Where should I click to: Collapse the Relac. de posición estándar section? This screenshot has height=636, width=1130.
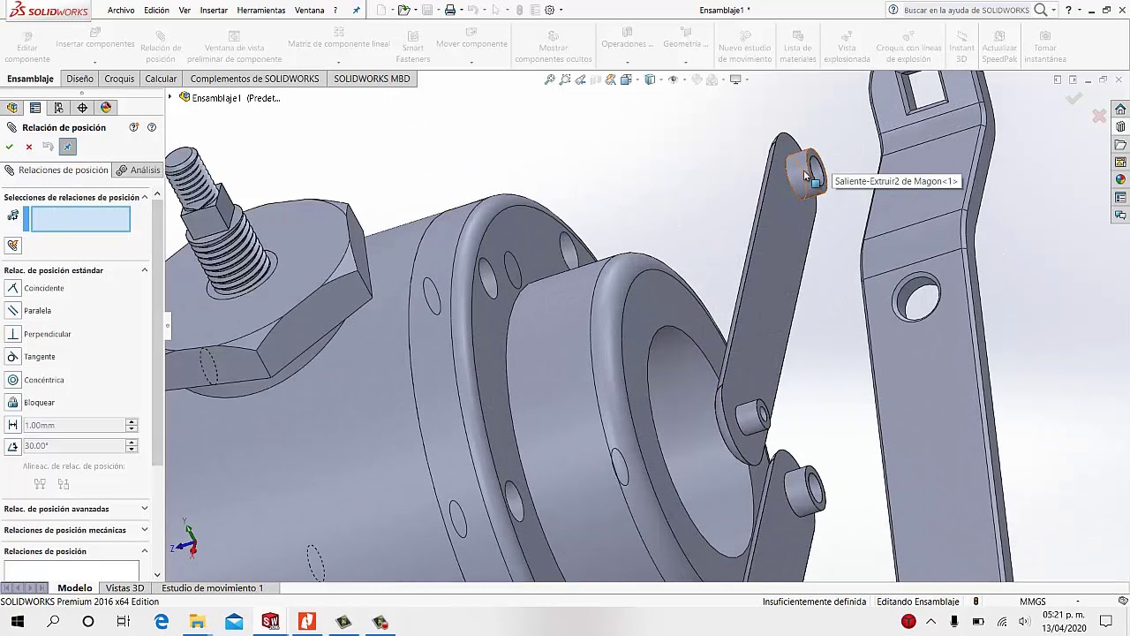point(145,270)
